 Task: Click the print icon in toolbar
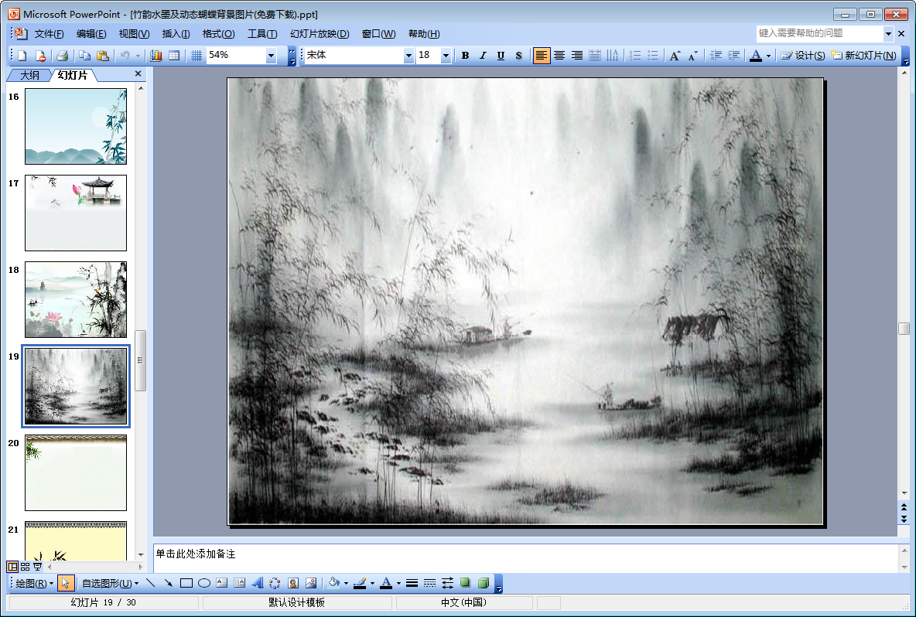click(63, 56)
